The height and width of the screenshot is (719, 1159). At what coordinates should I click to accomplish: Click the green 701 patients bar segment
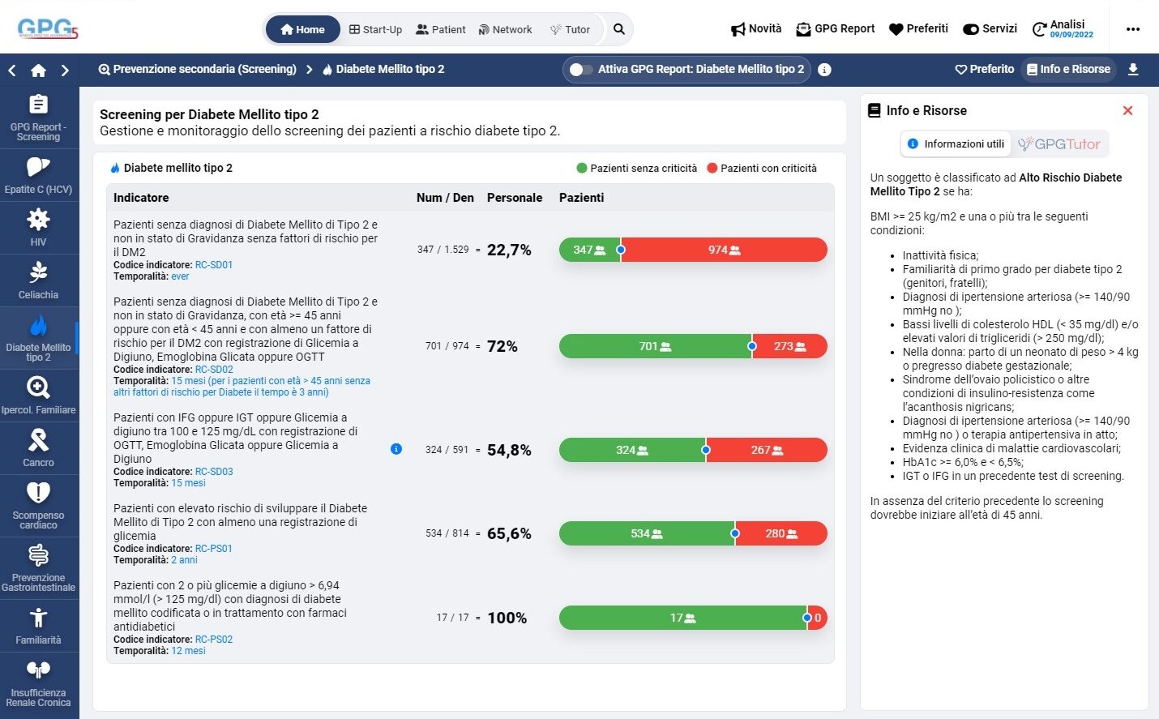(x=654, y=346)
